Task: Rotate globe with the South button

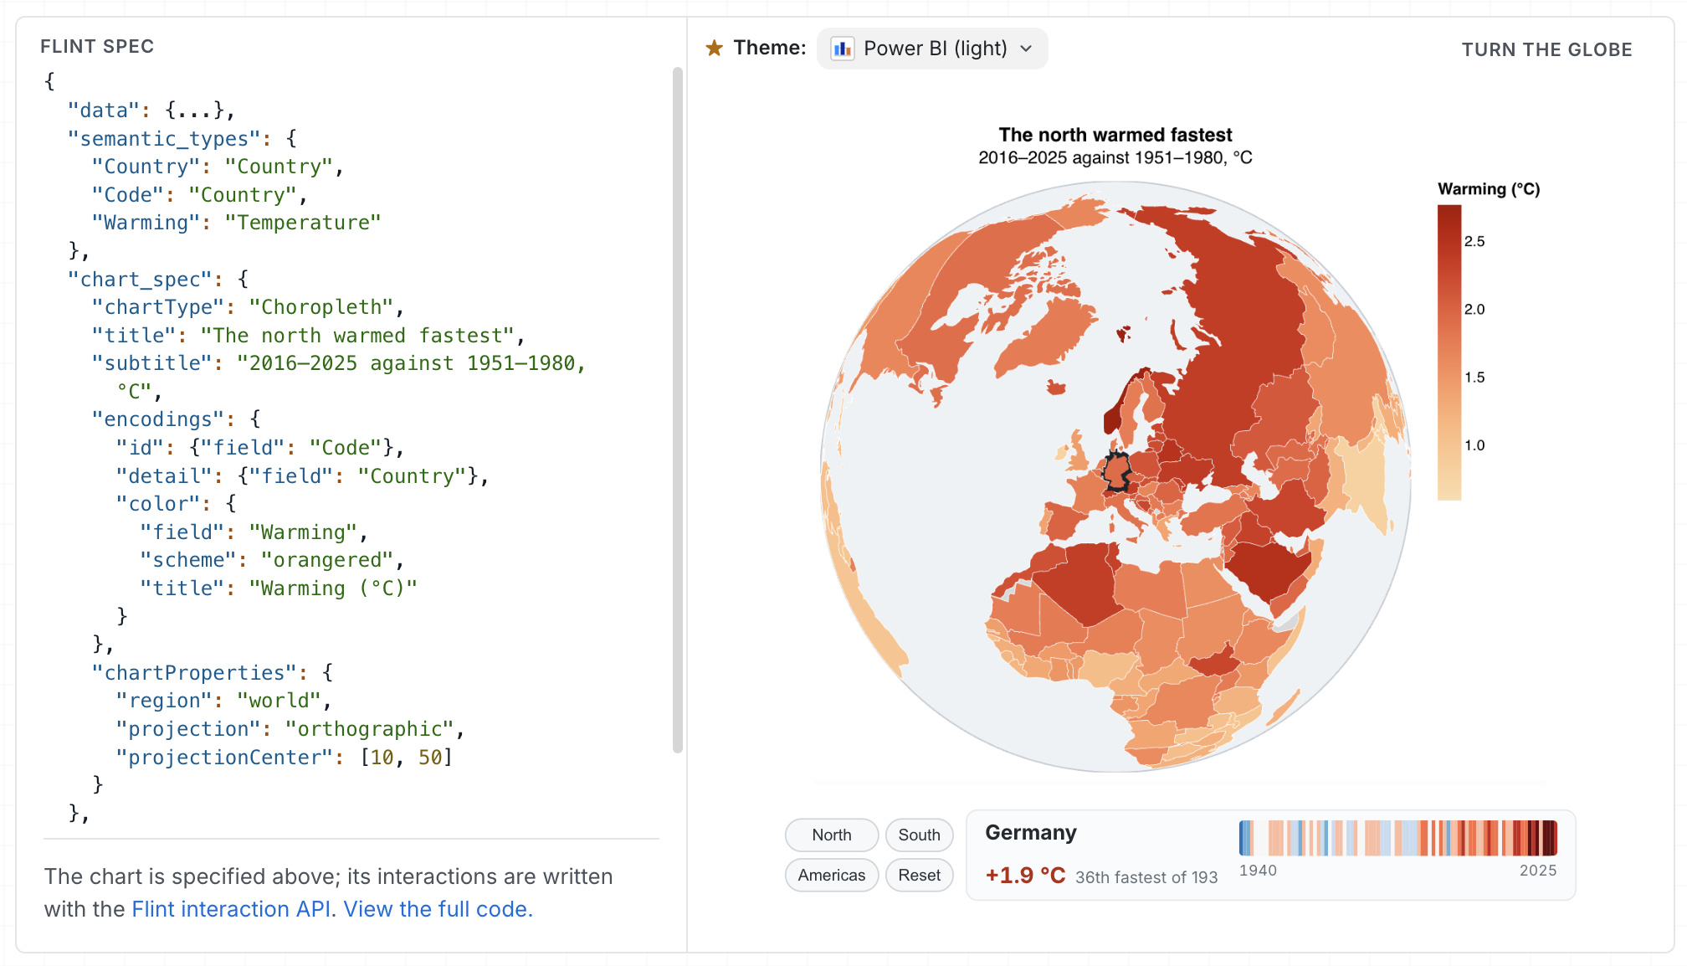Action: [919, 835]
